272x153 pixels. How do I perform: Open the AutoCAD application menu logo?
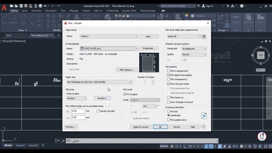[4, 8]
